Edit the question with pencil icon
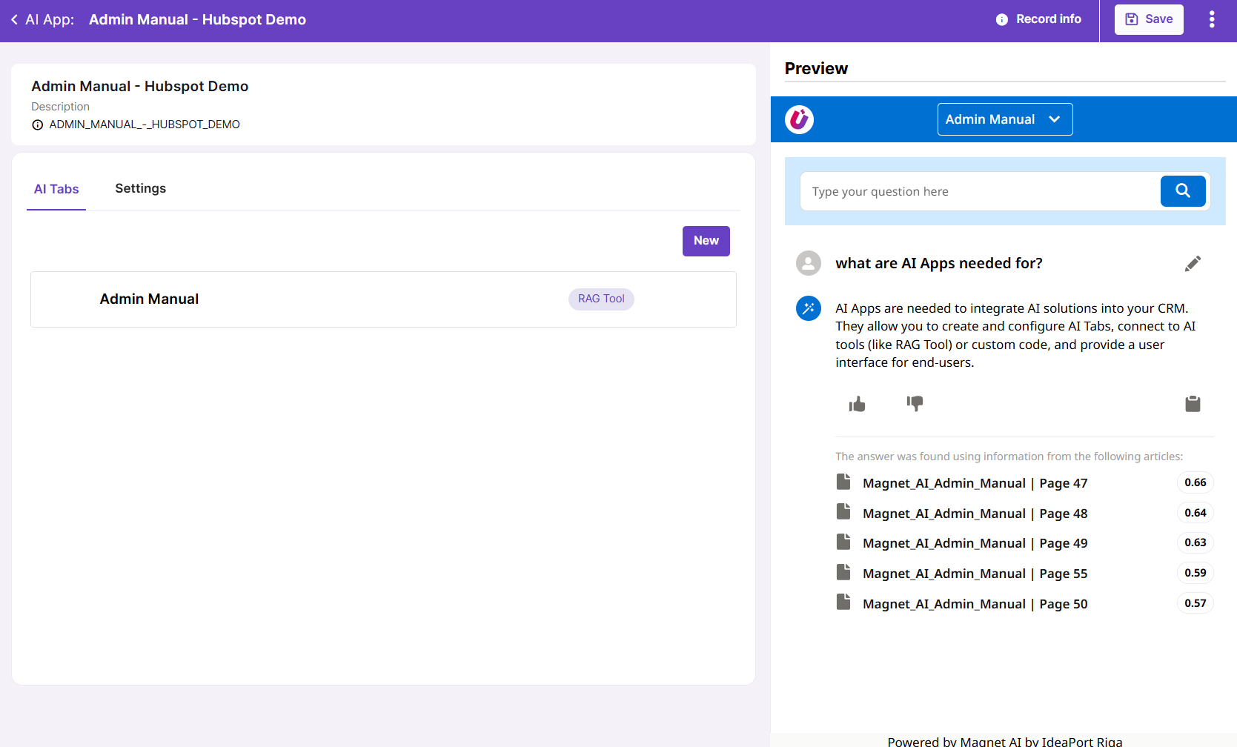This screenshot has width=1237, height=747. tap(1192, 264)
